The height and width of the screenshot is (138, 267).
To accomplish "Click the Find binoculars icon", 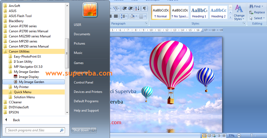I will pos(251,6).
